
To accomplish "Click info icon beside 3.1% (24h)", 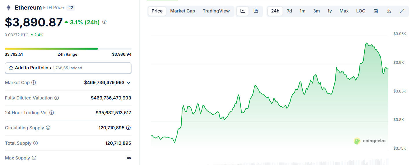I will tap(104, 22).
